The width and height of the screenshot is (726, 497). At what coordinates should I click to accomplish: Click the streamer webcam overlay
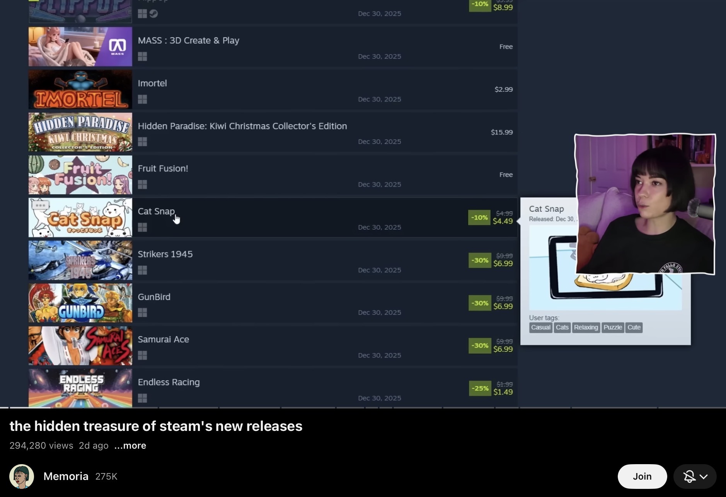coord(645,204)
